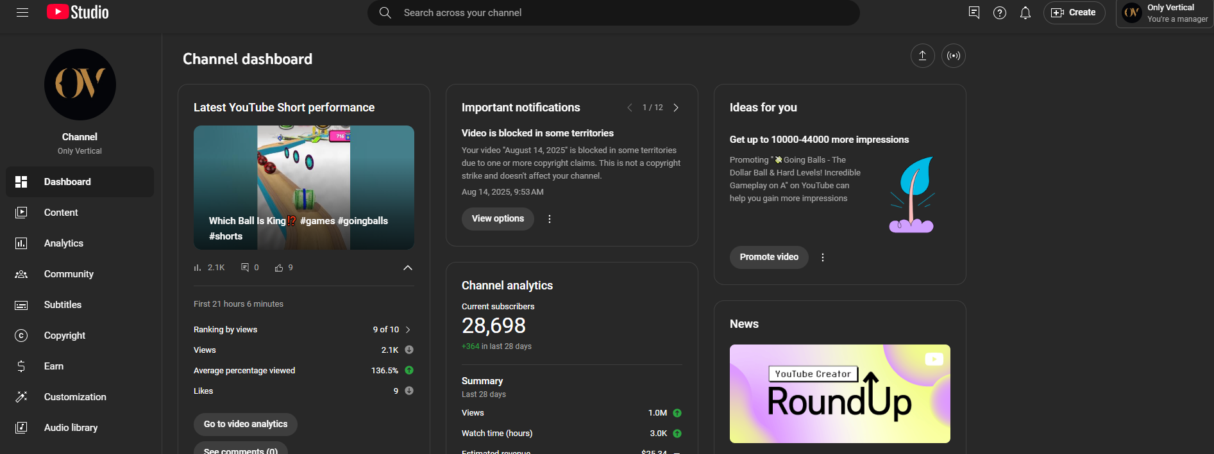Open Copyright in the sidebar
1214x454 pixels.
(x=80, y=336)
